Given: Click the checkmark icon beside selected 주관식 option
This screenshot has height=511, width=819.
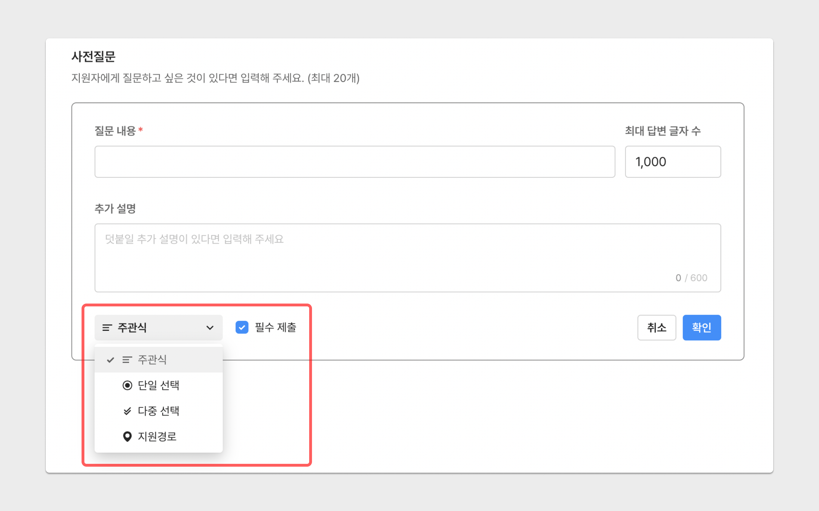Looking at the screenshot, I should 110,360.
